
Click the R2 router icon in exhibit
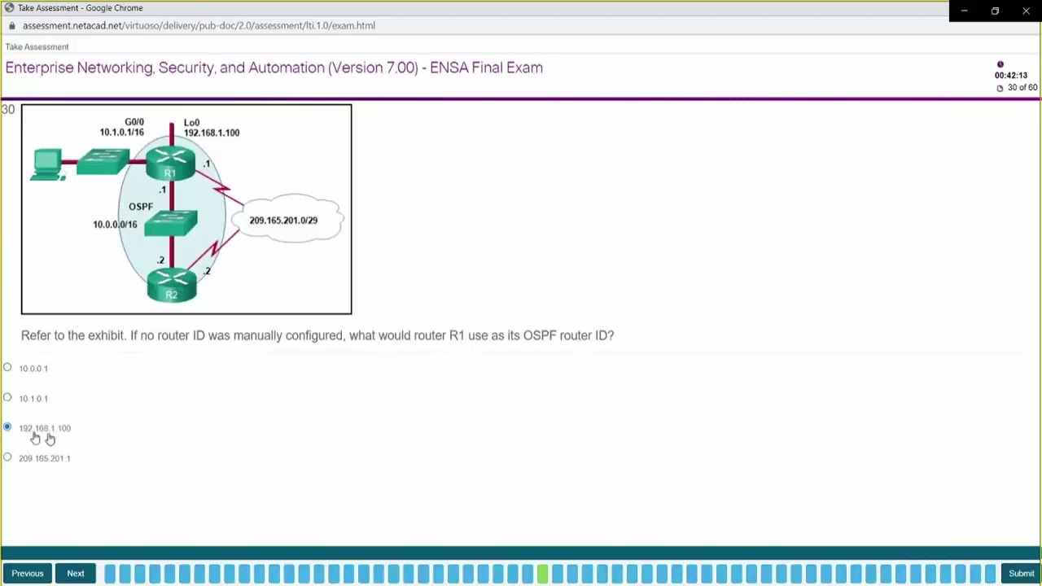click(171, 286)
